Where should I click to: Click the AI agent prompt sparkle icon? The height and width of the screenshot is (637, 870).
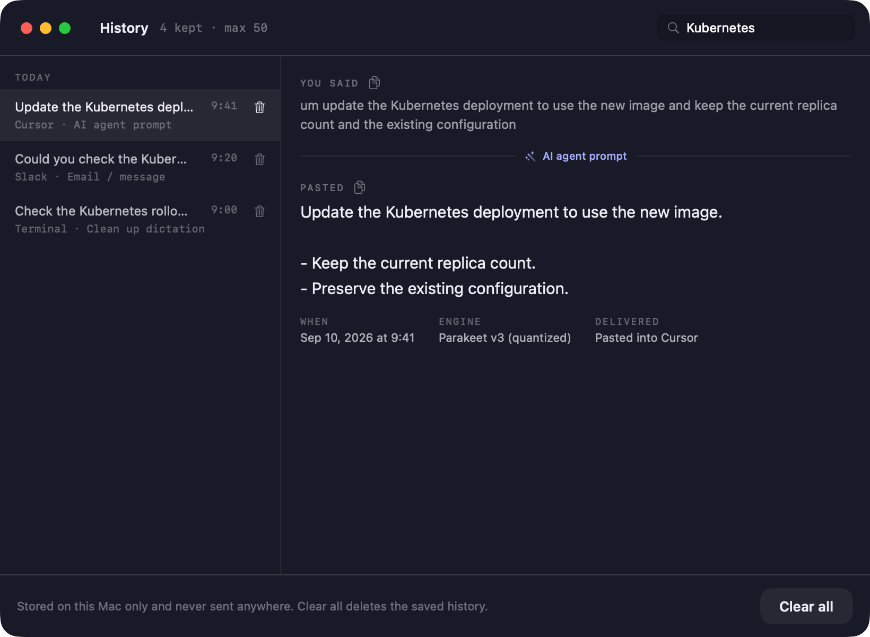[530, 156]
